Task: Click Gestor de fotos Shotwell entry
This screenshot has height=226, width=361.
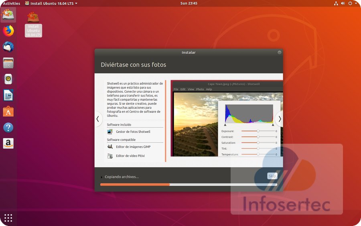Action: point(133,132)
